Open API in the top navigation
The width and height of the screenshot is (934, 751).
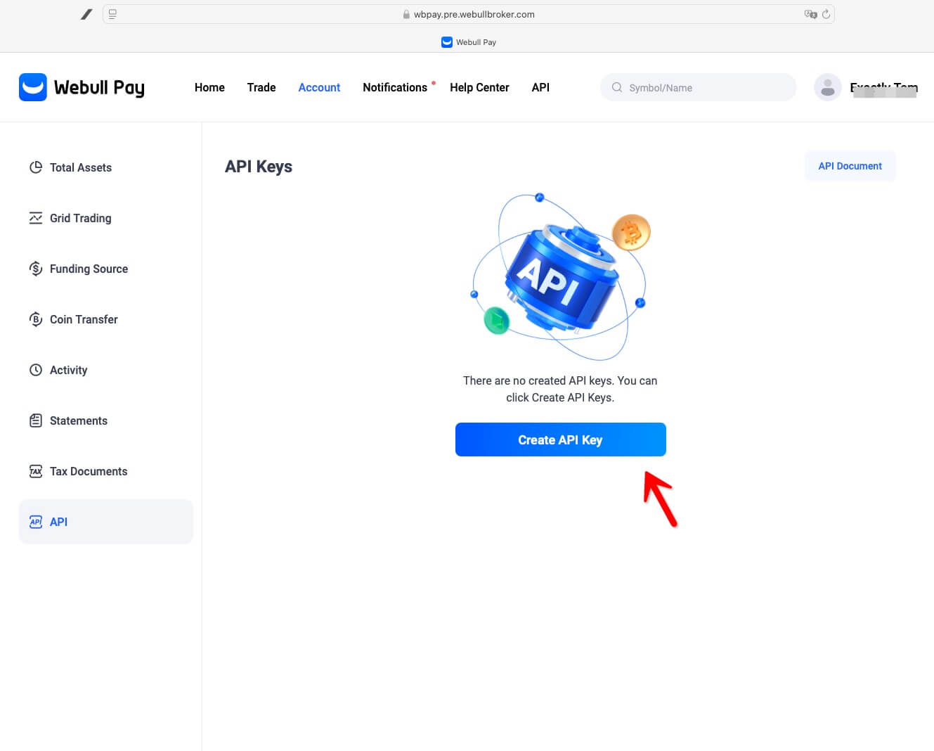point(540,87)
